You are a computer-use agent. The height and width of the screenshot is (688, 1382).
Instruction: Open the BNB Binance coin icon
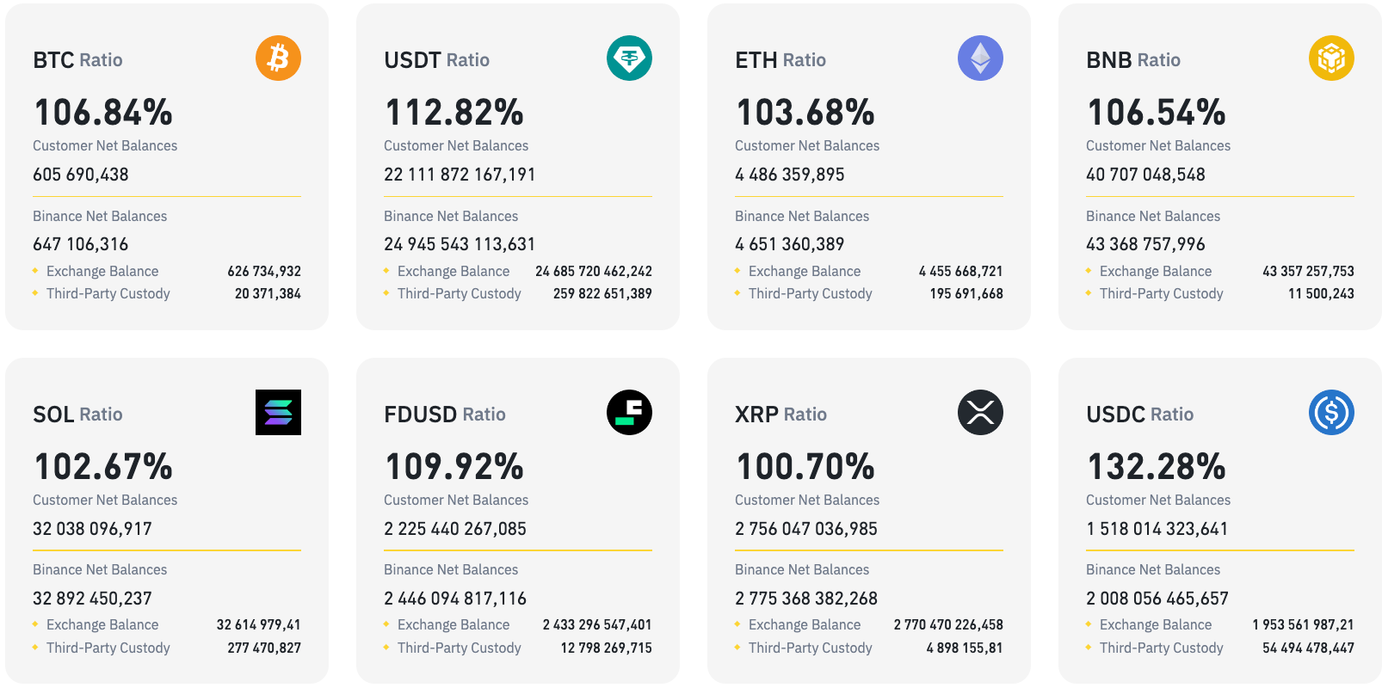point(1331,58)
